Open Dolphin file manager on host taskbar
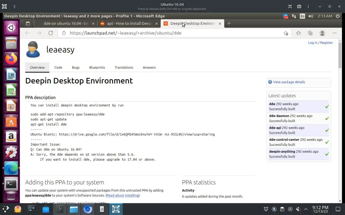Viewport: 345px width, 215px height. tap(74, 209)
